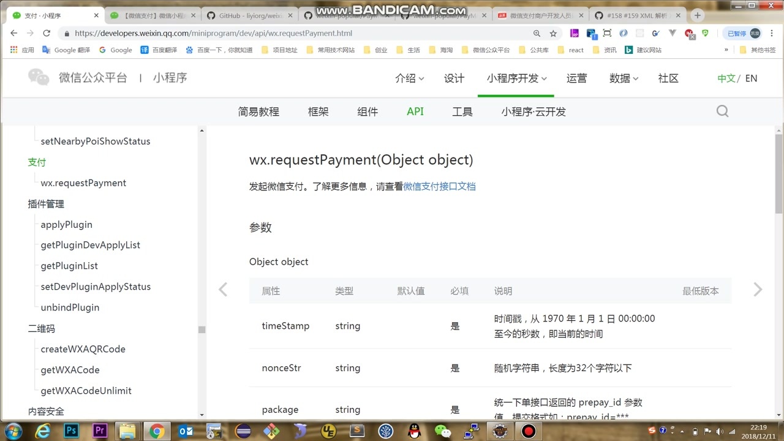This screenshot has width=784, height=441.
Task: Switch to the 框架 tab
Action: tap(318, 111)
